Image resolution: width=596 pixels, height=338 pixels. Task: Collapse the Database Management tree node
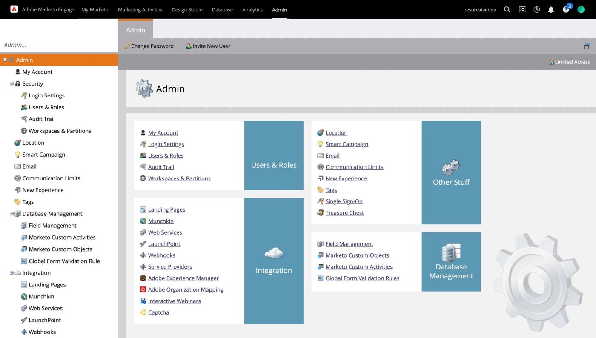click(11, 214)
